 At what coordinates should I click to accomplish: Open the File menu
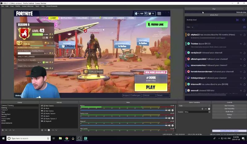[x=2, y=6]
